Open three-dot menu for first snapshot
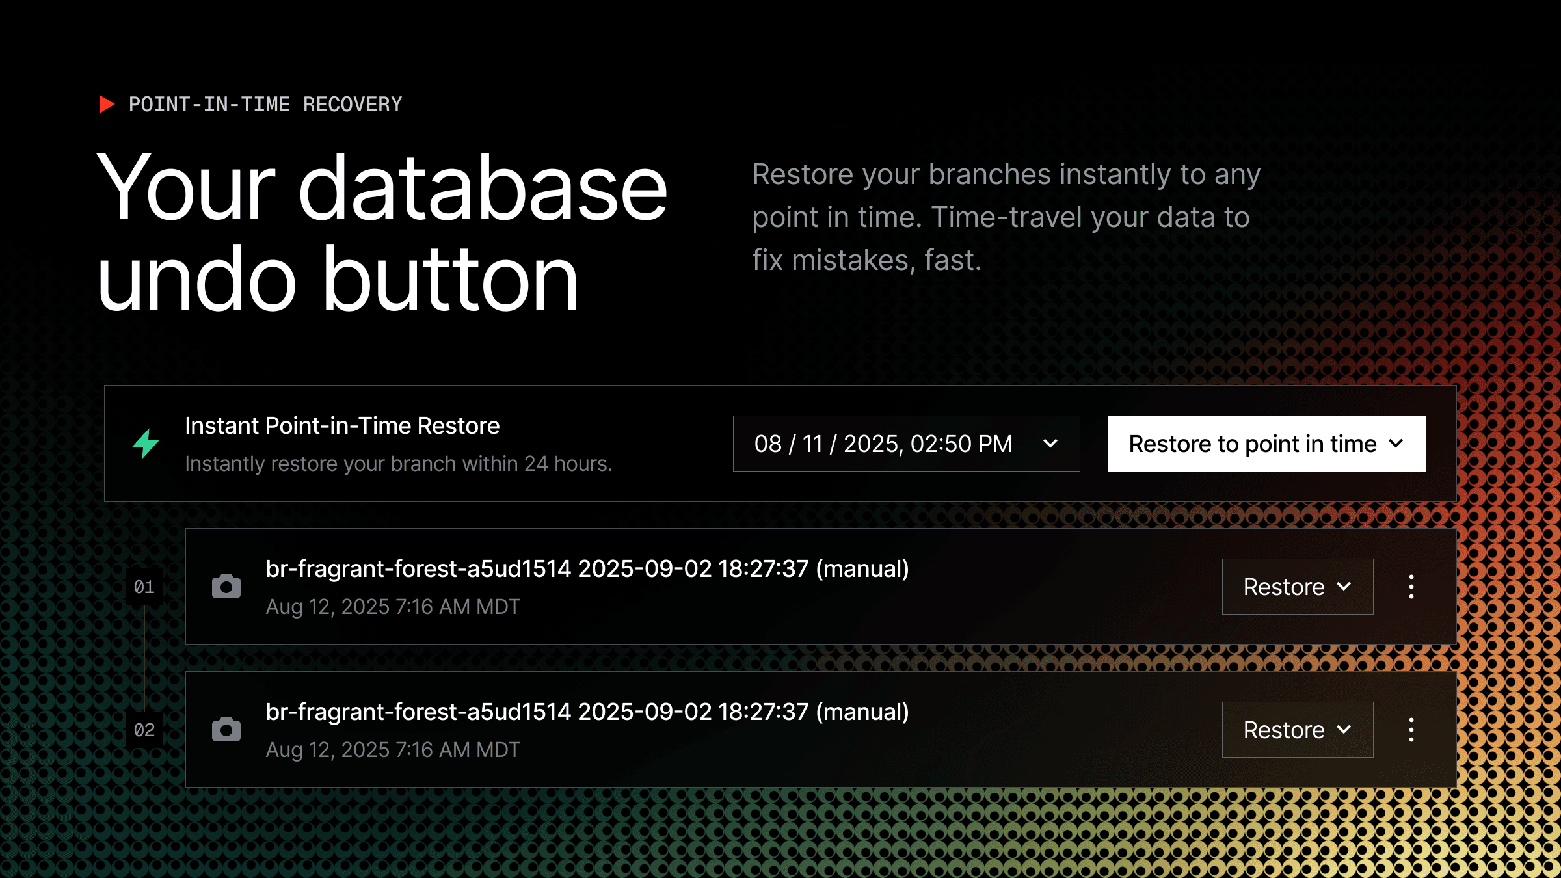 [1411, 587]
